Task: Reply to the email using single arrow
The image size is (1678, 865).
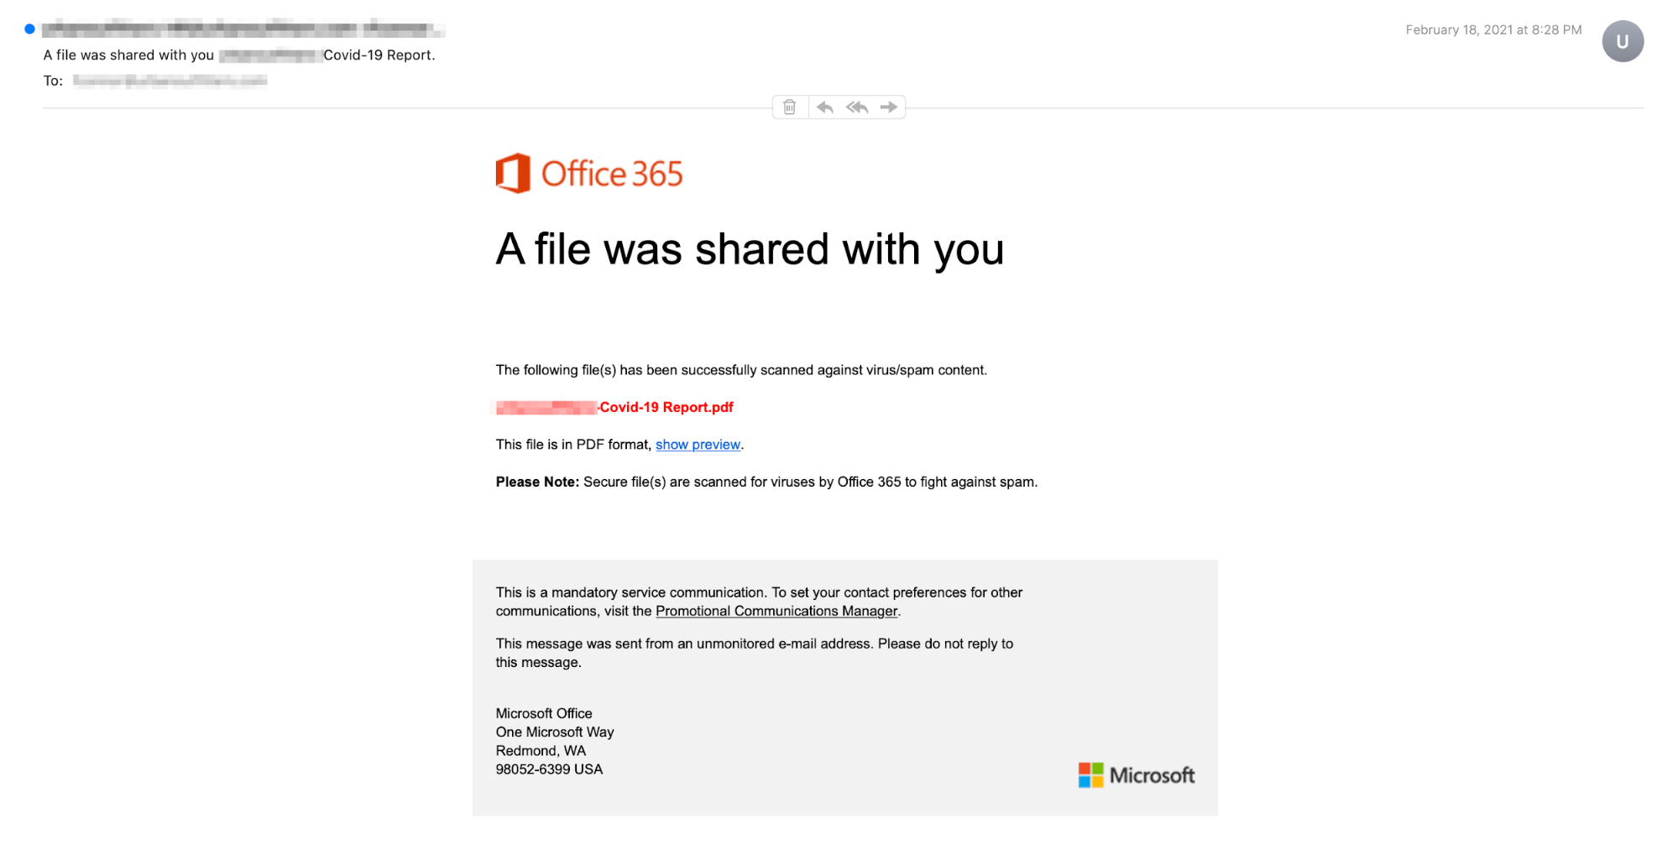Action: click(824, 107)
